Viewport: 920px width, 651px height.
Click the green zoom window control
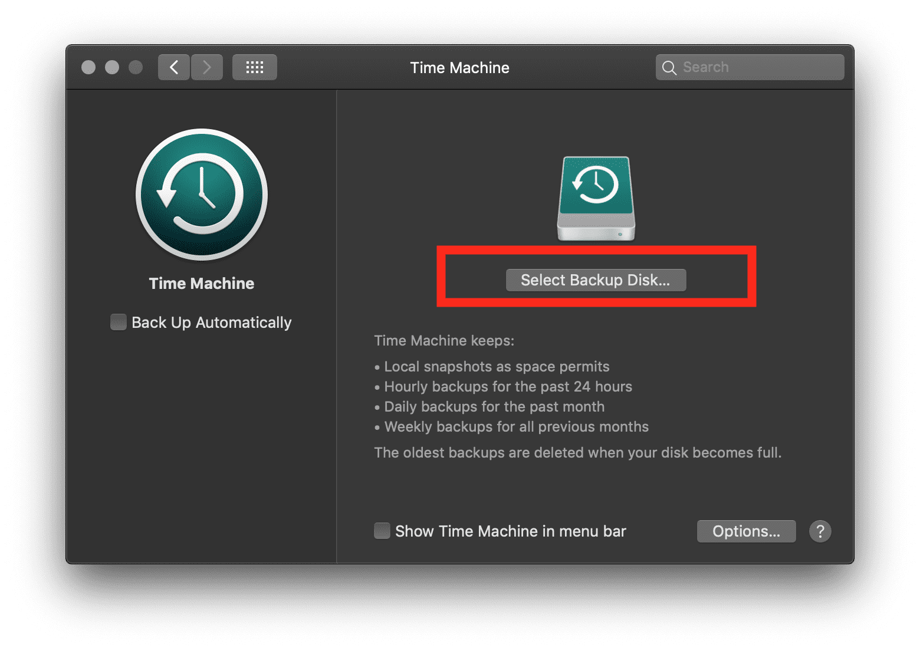(x=136, y=67)
